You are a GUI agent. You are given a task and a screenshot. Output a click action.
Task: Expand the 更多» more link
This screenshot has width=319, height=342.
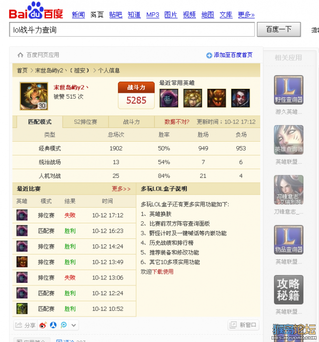tap(246, 15)
